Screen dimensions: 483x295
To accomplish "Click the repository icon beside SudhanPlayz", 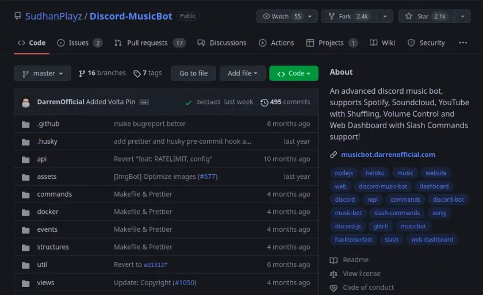I will [x=18, y=16].
